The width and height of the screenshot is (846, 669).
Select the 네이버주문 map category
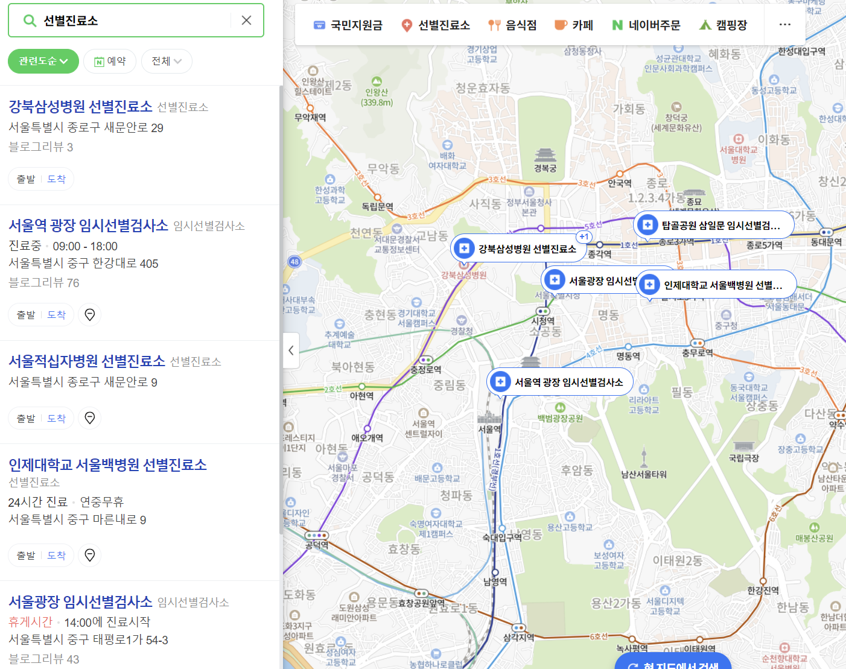646,25
